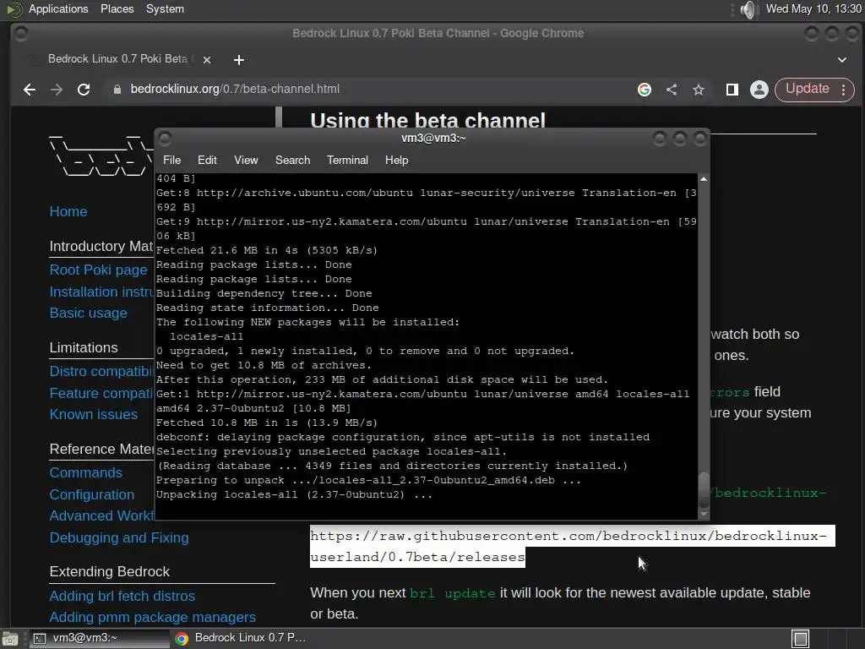Image resolution: width=865 pixels, height=649 pixels.
Task: Open the Basic usage link
Action: pos(88,313)
